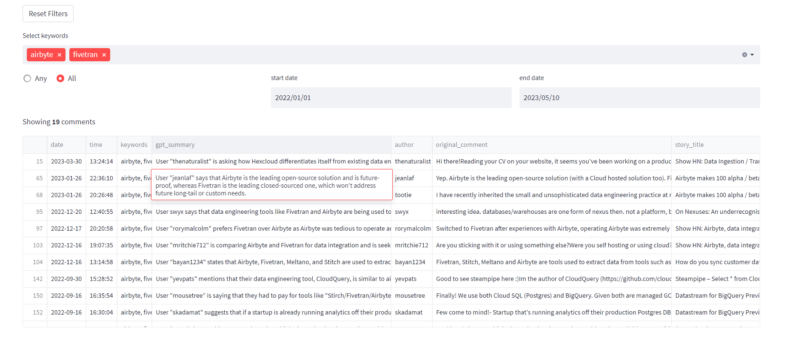Click yevpats original_comment cell
Screen dimensions: 787x341
[x=552, y=279]
